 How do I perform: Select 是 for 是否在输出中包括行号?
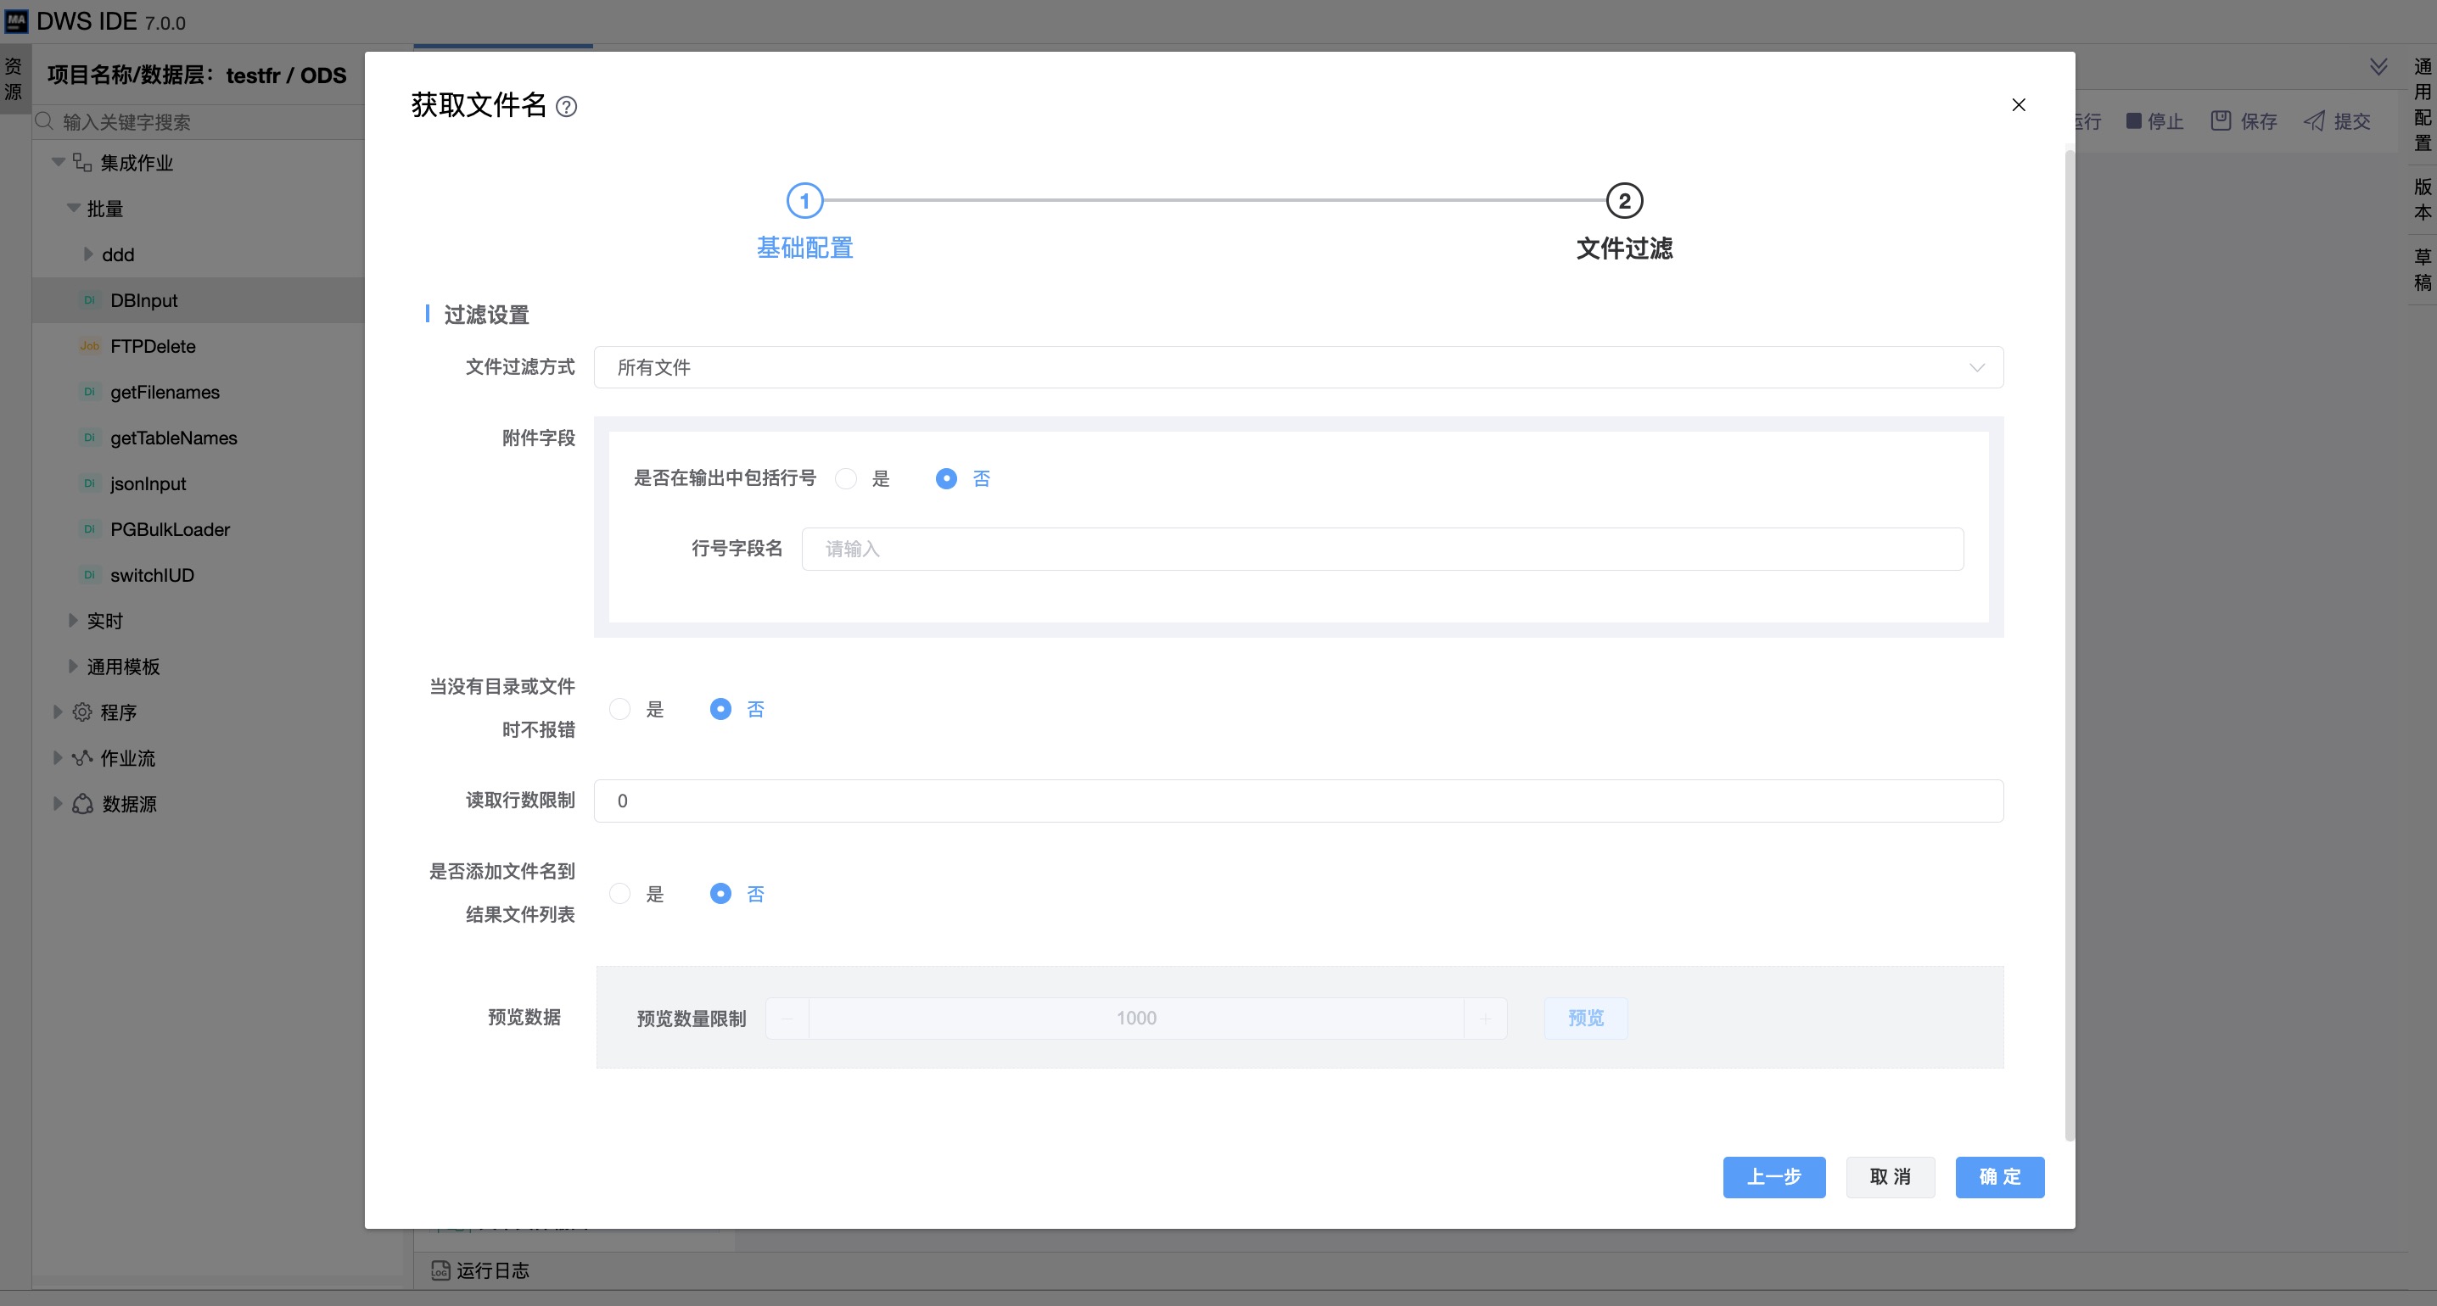(846, 478)
